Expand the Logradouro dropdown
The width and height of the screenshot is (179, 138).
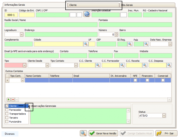click(22, 34)
